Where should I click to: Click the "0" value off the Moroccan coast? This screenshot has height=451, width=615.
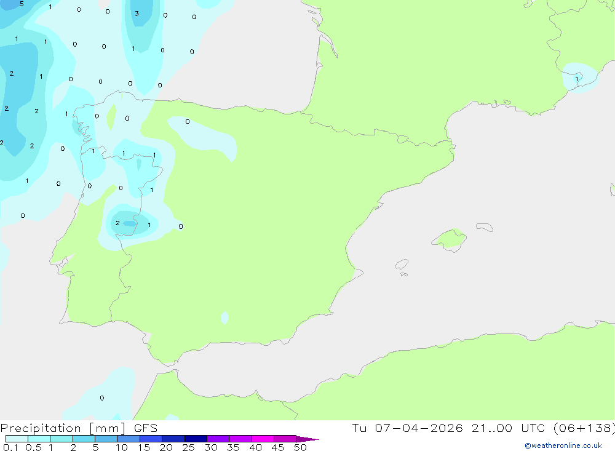(102, 398)
